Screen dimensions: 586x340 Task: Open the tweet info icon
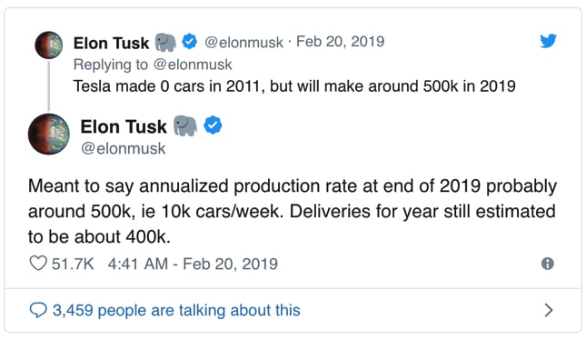[548, 264]
